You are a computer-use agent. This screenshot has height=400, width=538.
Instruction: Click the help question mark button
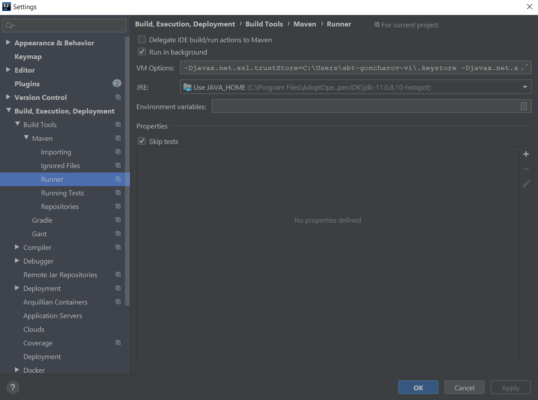(13, 388)
